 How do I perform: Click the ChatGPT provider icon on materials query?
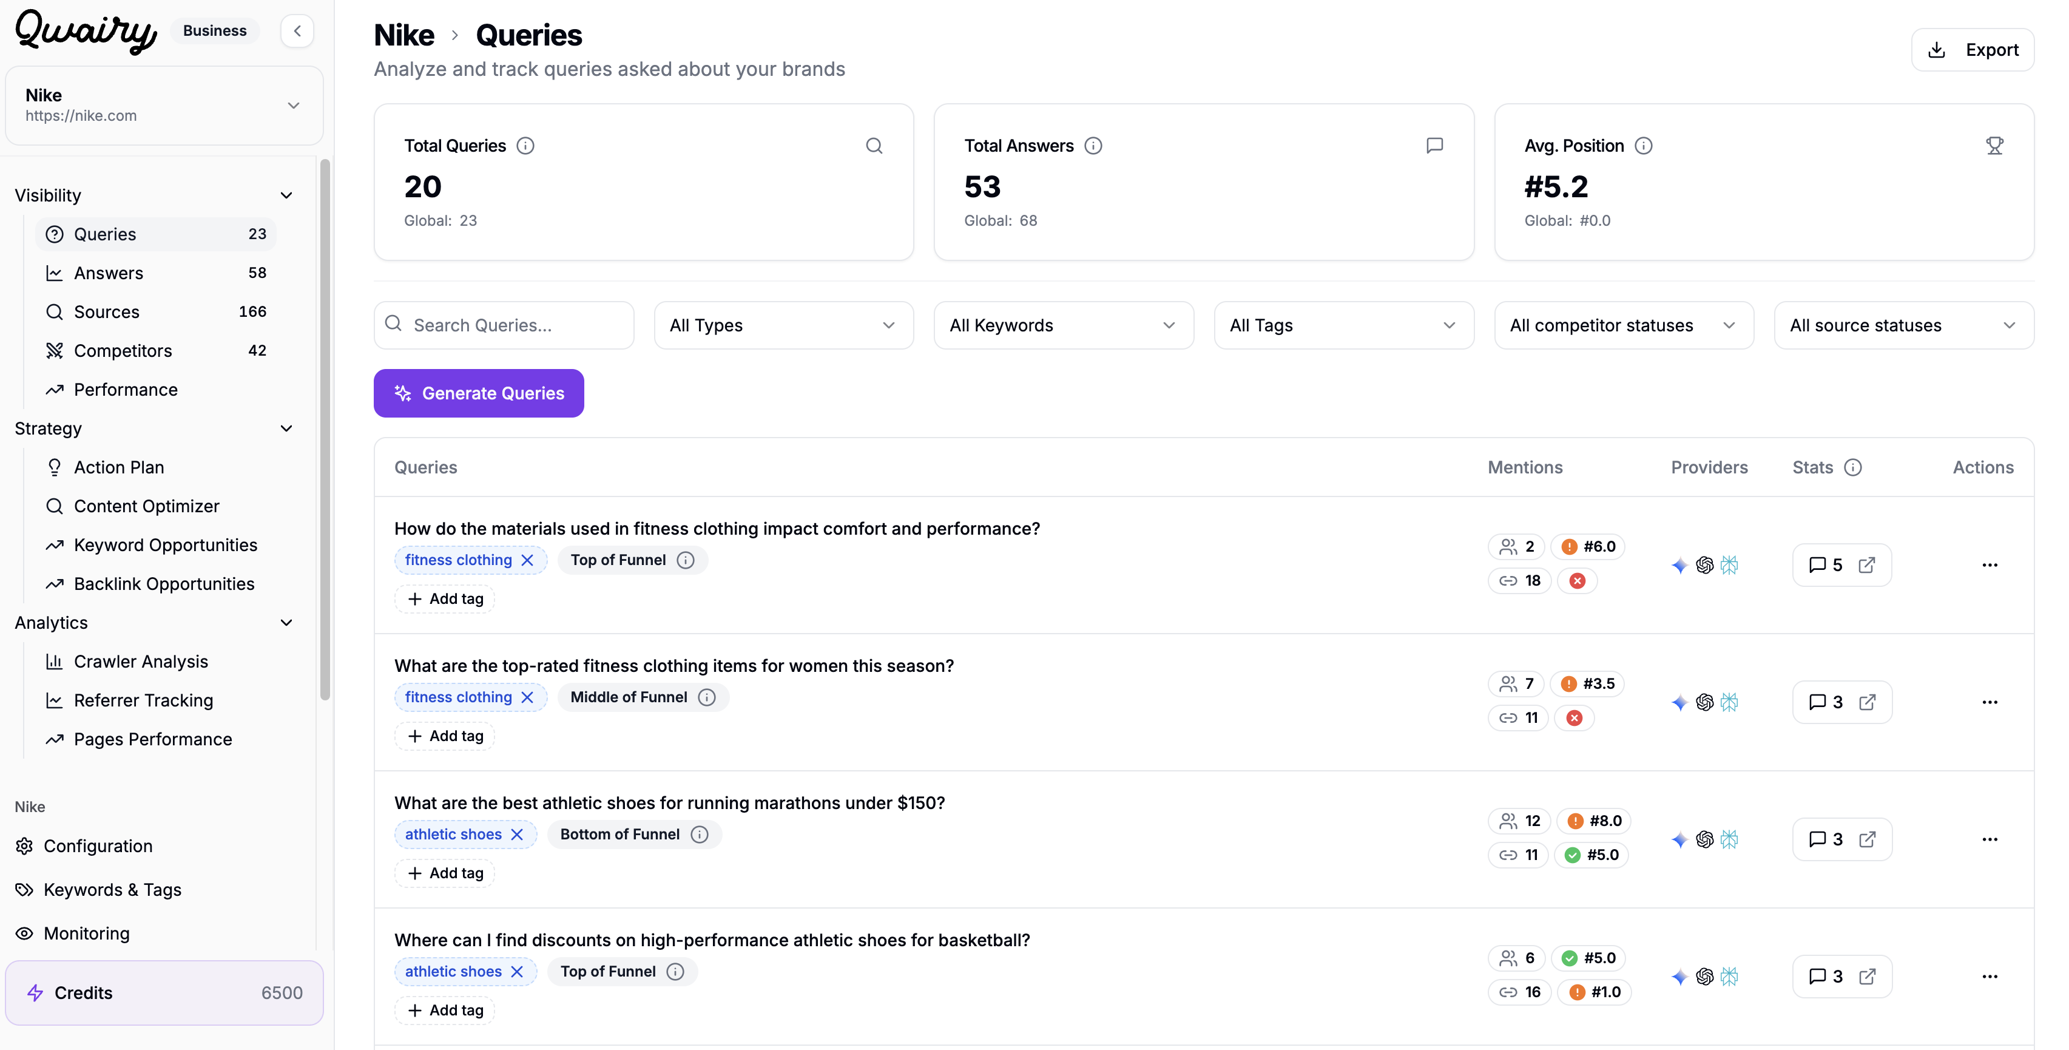point(1704,566)
